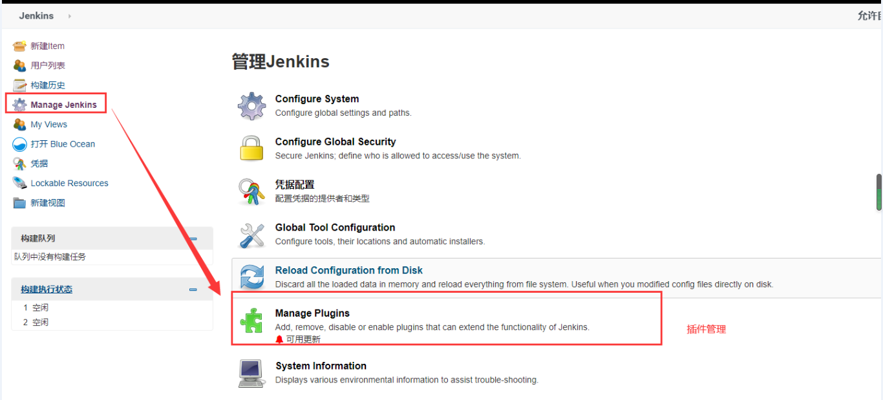Click the Configure System gear icon
This screenshot has height=400, width=883.
[x=251, y=105]
